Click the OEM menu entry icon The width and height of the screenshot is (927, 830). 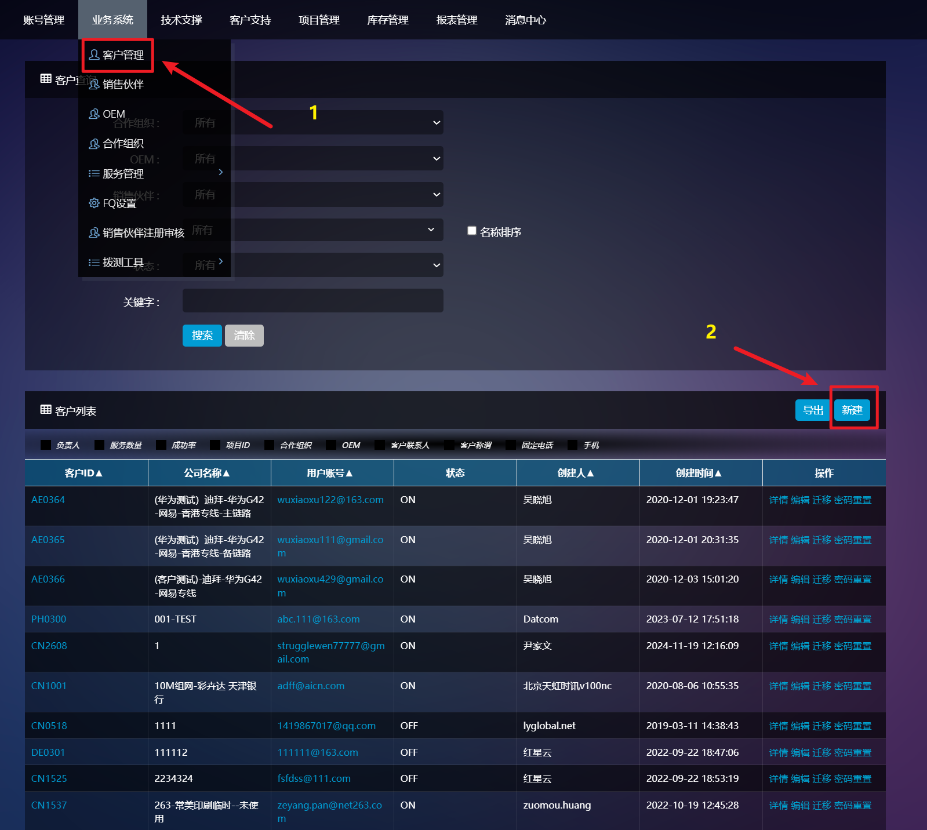coord(94,114)
